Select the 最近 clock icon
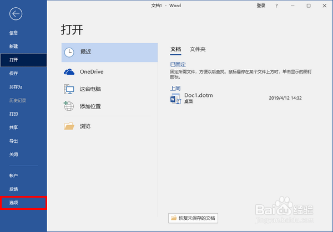 [69, 53]
